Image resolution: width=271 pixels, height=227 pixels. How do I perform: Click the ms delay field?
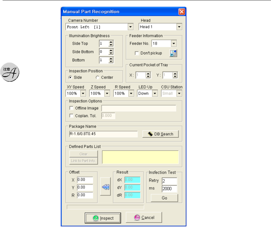(170, 189)
